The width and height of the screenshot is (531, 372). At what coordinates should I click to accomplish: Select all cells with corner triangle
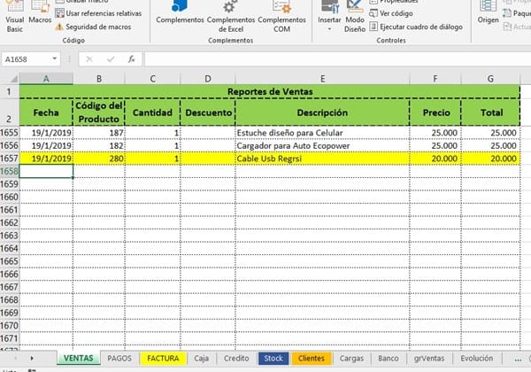click(13, 79)
